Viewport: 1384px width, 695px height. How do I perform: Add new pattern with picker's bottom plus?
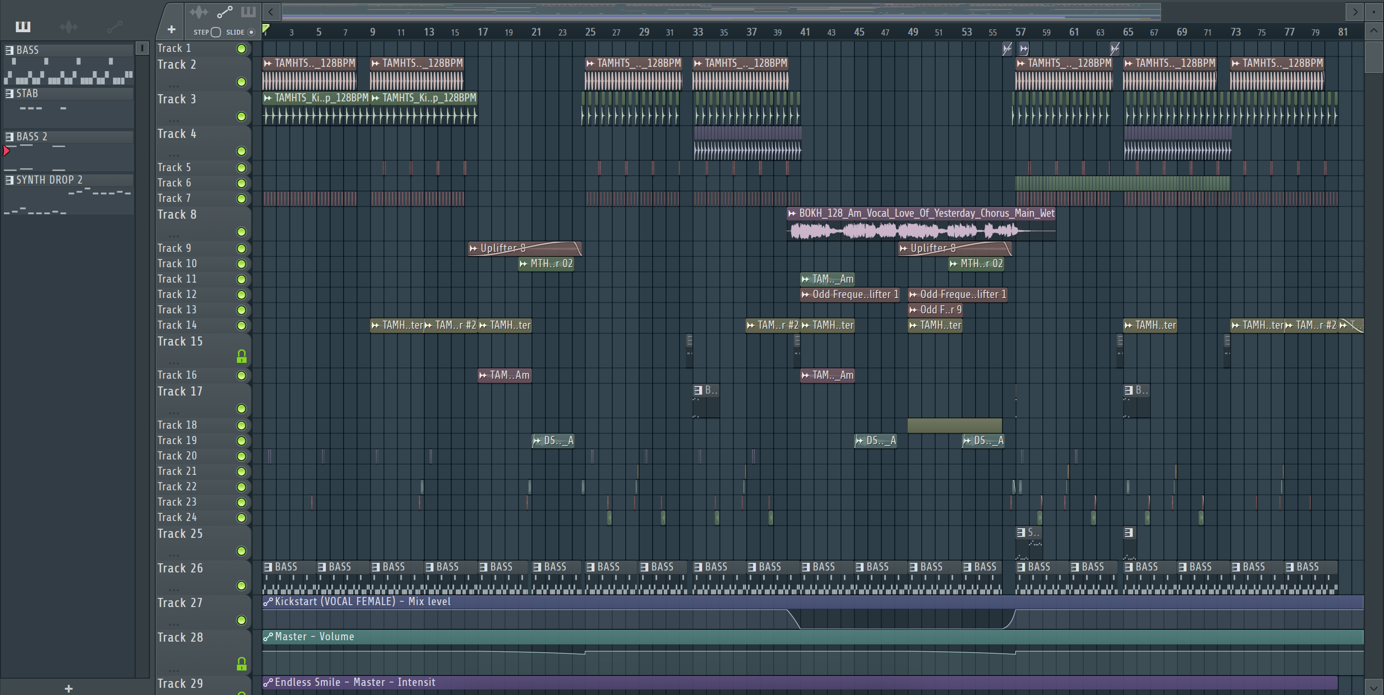pyautogui.click(x=68, y=688)
